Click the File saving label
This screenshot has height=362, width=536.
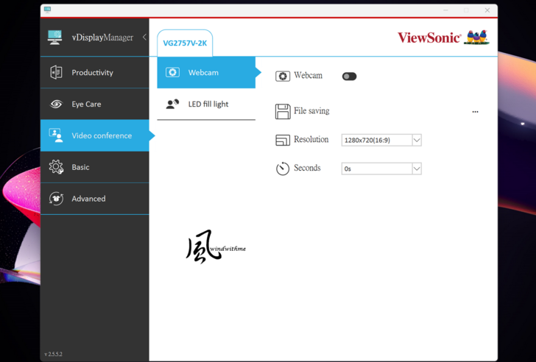[x=311, y=111]
